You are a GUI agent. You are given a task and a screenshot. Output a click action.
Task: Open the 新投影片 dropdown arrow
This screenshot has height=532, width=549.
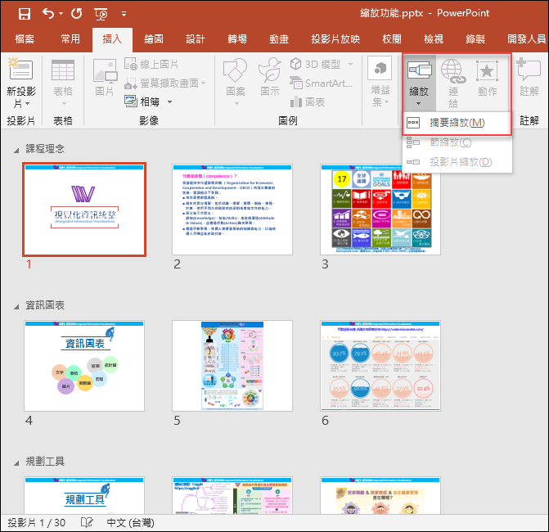pos(27,104)
